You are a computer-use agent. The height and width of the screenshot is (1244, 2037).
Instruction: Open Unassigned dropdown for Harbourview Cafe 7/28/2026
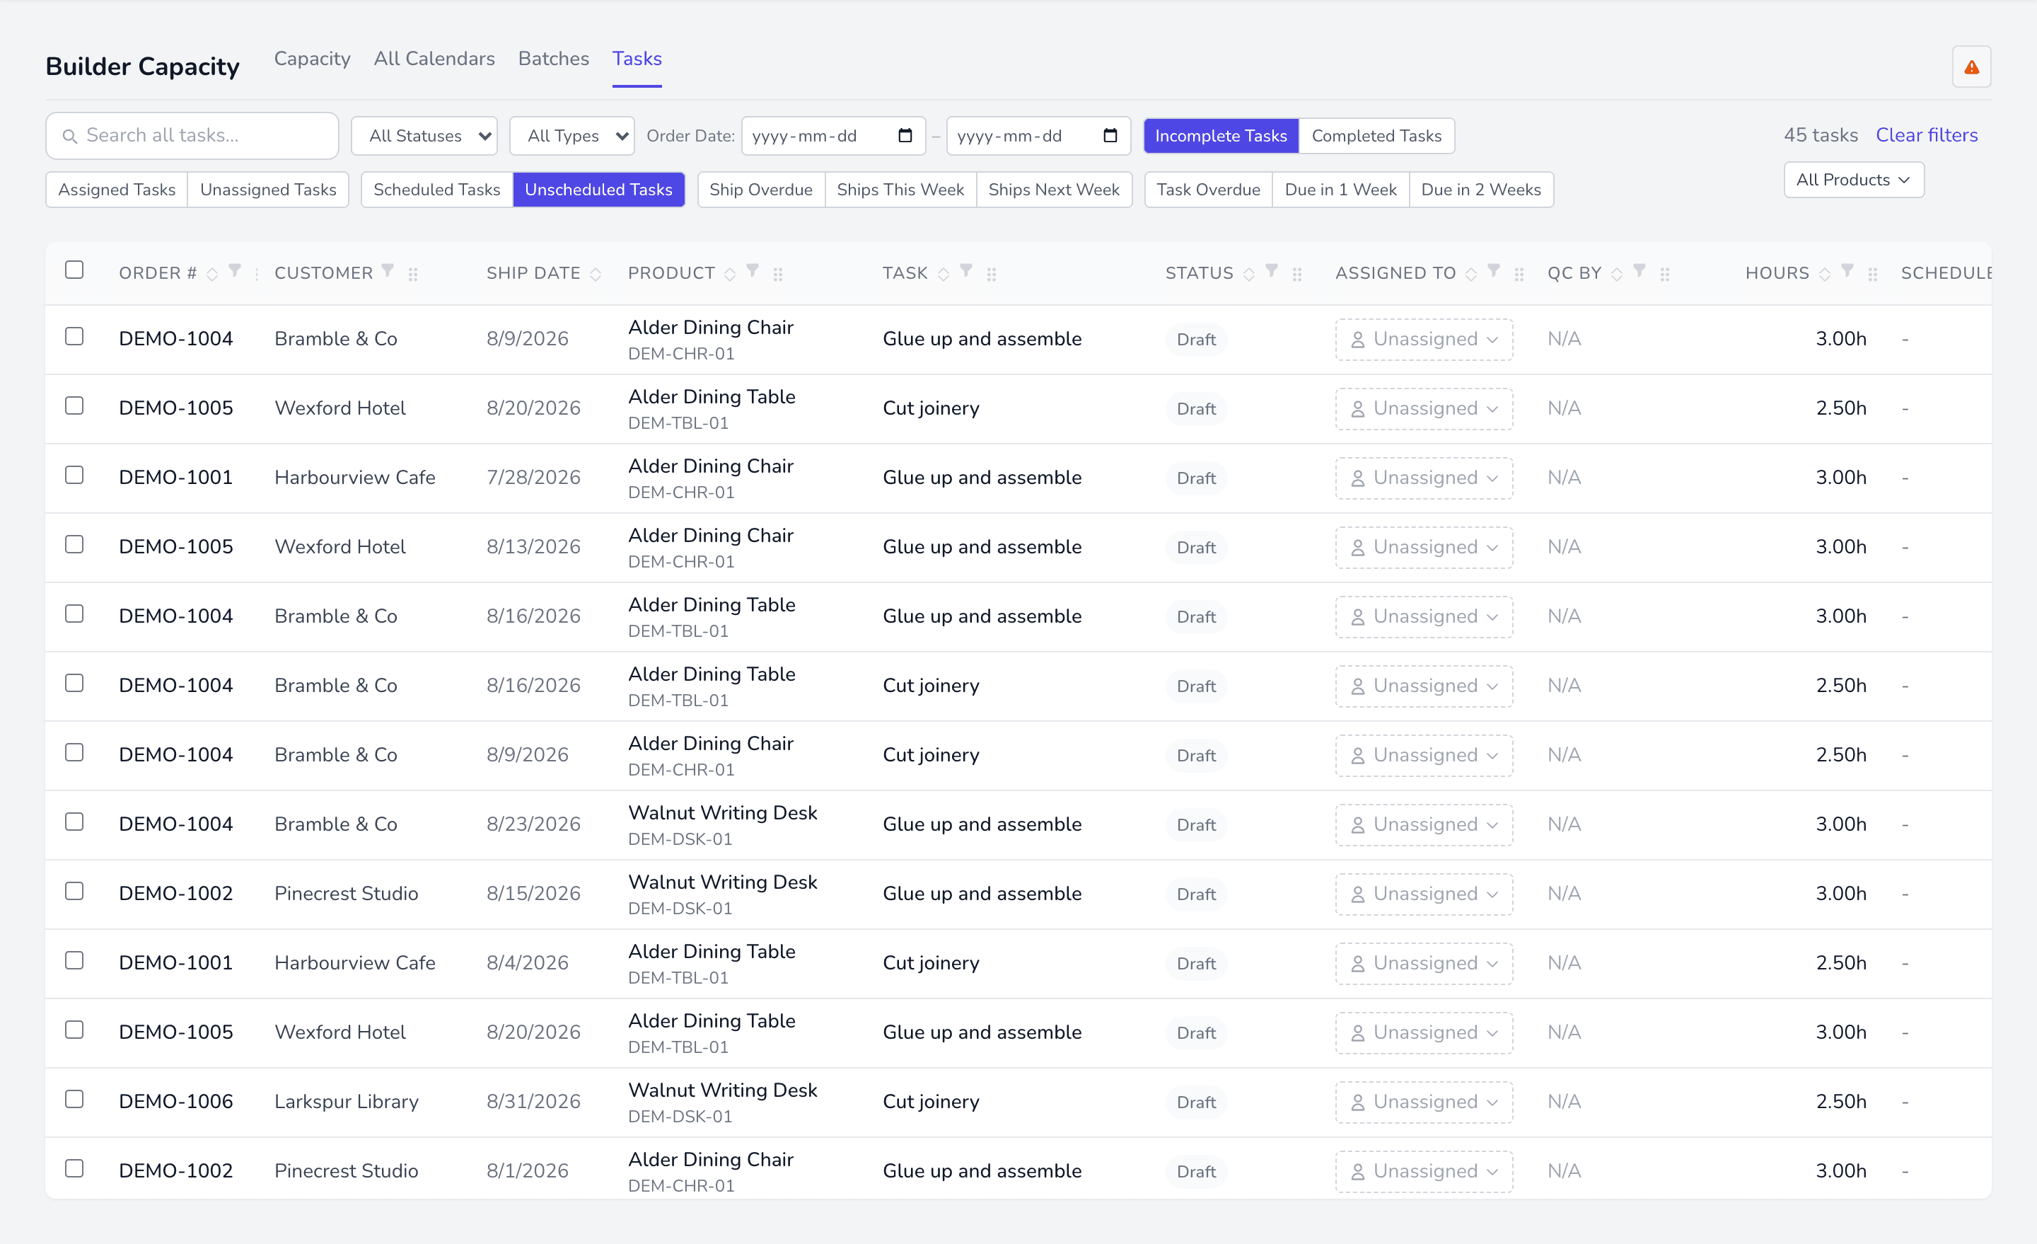1424,478
